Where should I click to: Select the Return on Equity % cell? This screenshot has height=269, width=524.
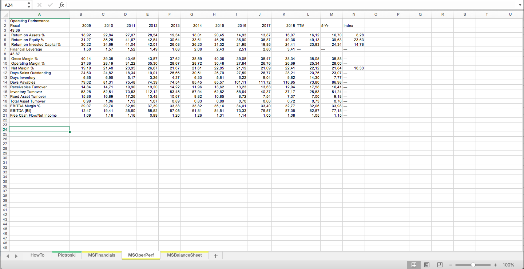click(x=39, y=40)
